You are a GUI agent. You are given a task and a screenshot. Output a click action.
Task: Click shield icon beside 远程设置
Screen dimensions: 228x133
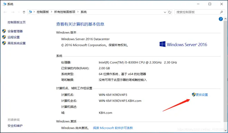pos(4,37)
